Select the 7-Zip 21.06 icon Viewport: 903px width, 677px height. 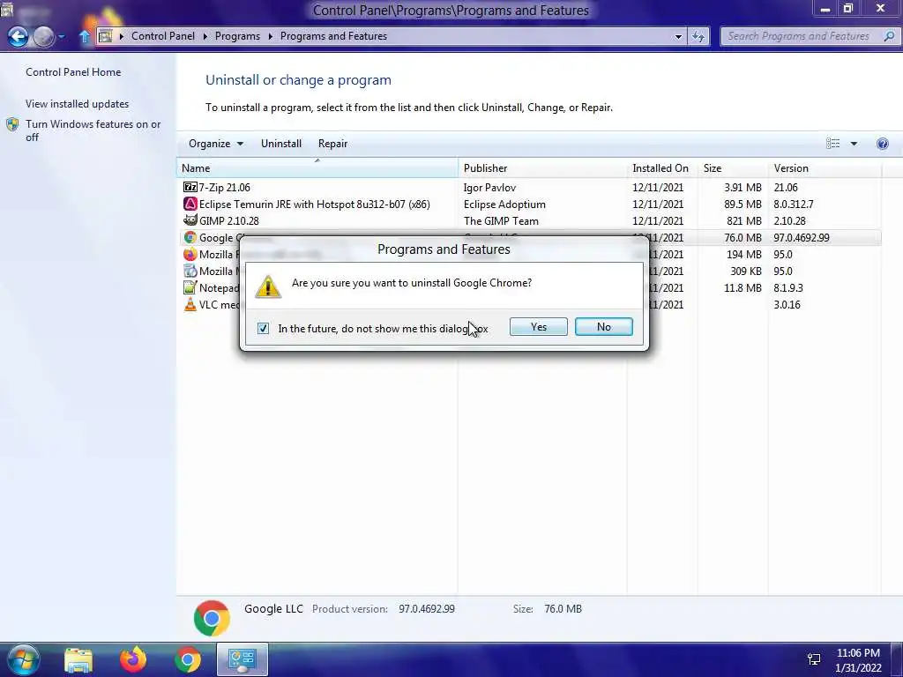(x=190, y=187)
